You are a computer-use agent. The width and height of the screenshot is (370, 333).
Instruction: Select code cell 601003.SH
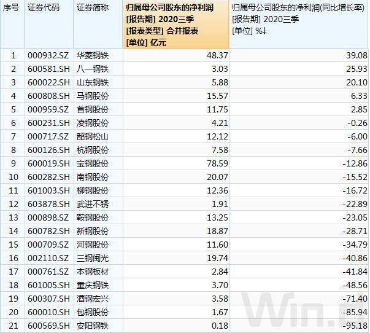click(48, 190)
